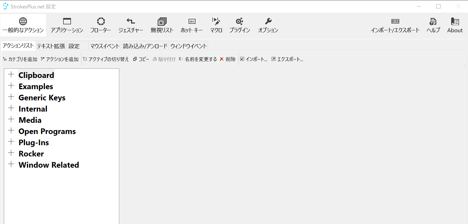
Task: Close the StrokesPlus.net settings window
Action: pyautogui.click(x=458, y=6)
